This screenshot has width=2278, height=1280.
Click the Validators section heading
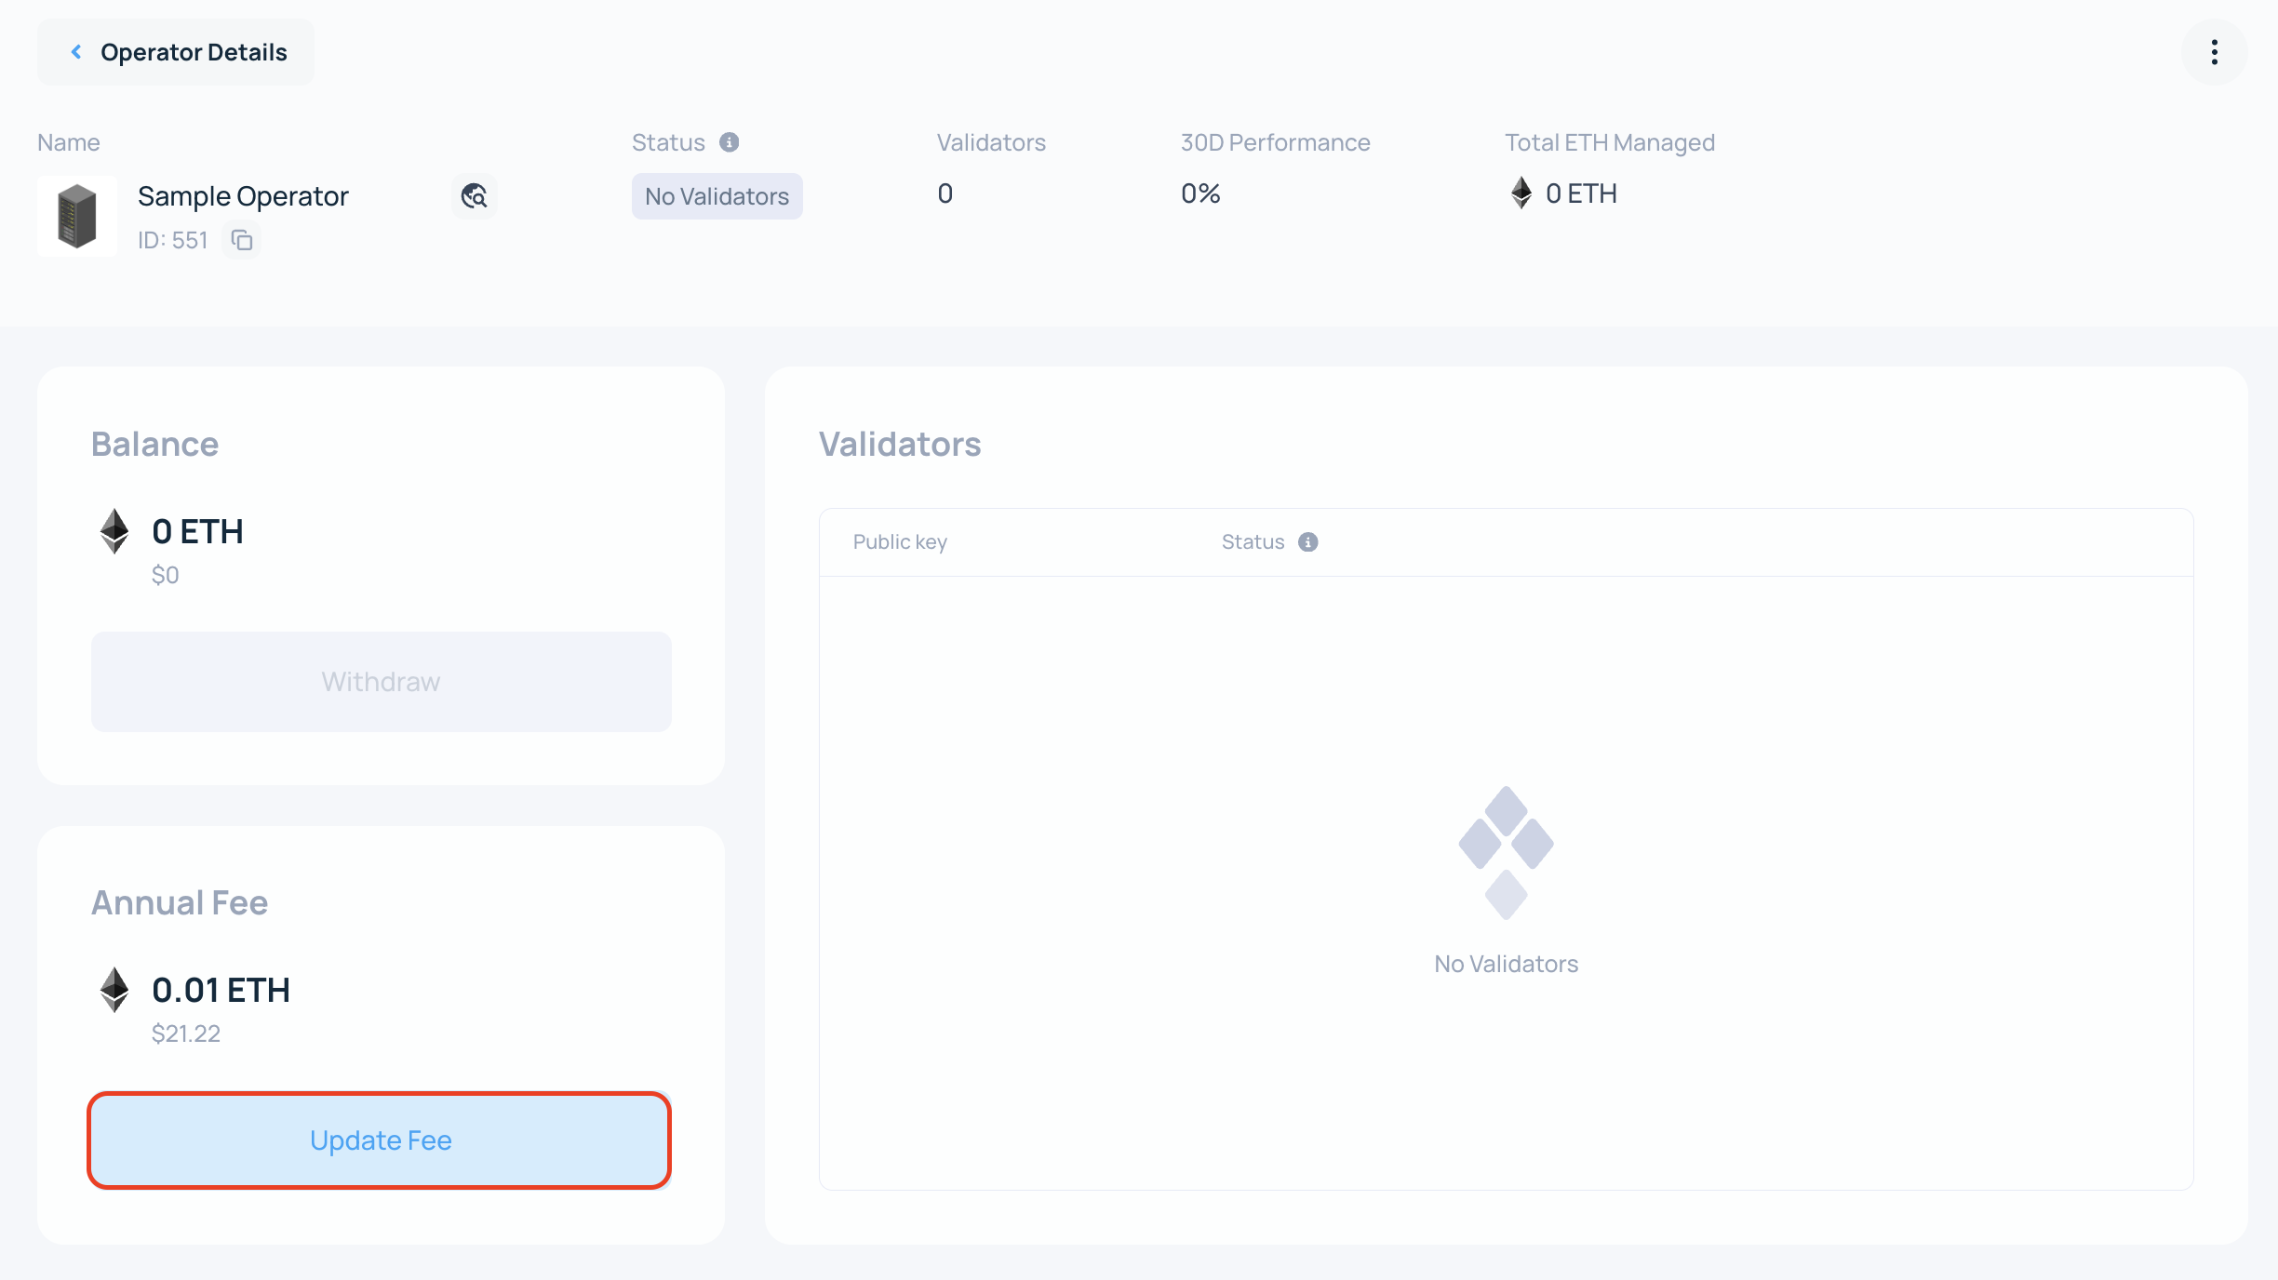point(899,445)
